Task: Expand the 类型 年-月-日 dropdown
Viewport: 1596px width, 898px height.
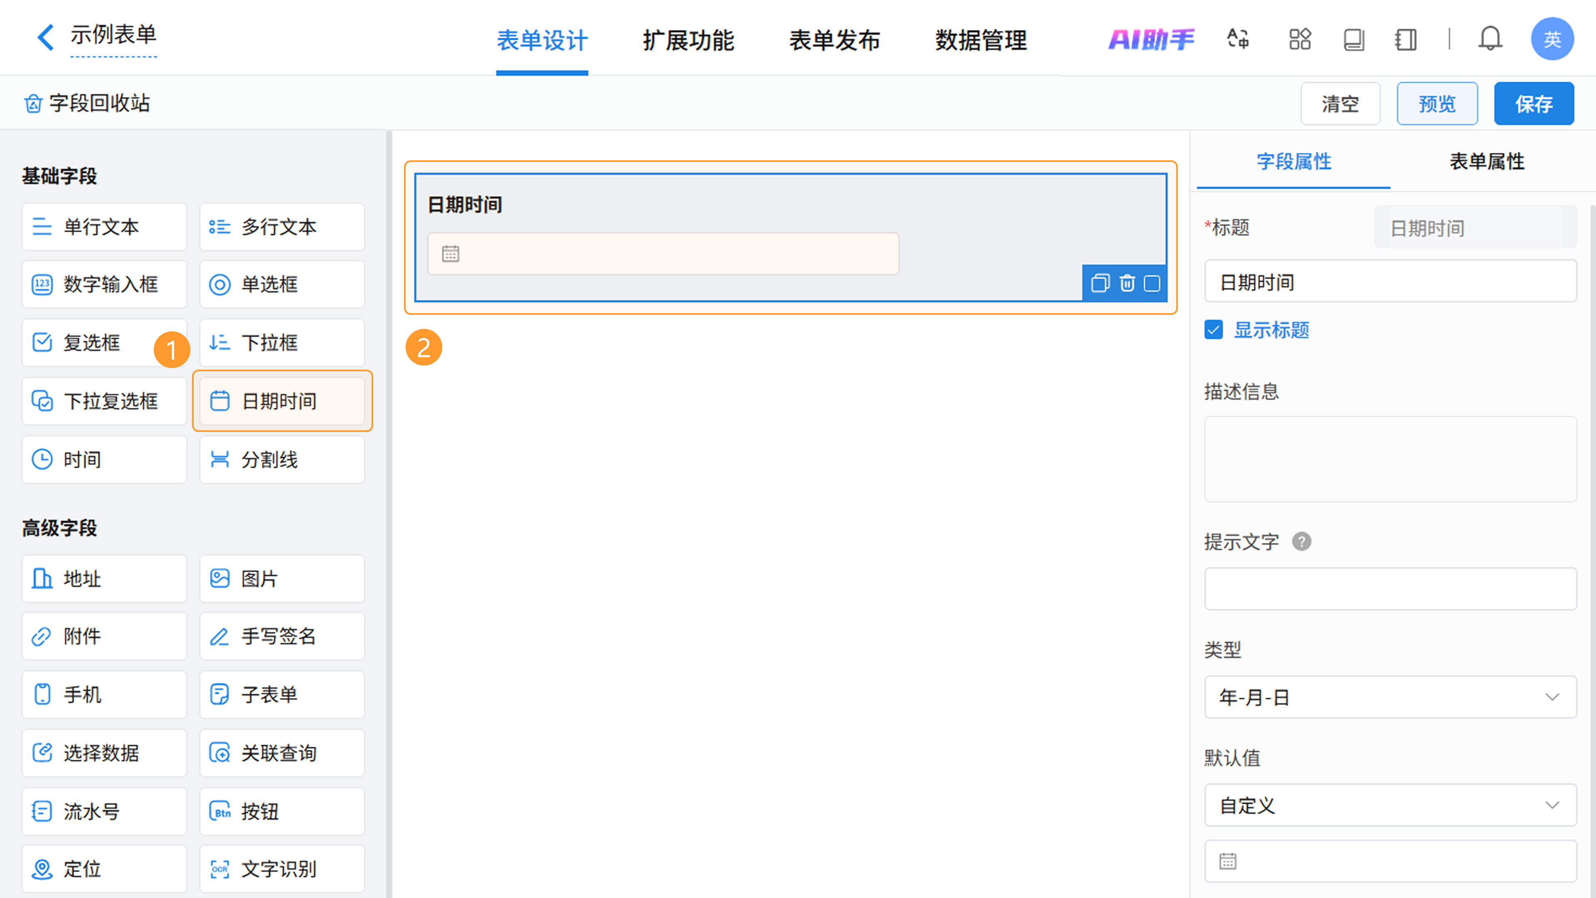Action: pyautogui.click(x=1390, y=697)
